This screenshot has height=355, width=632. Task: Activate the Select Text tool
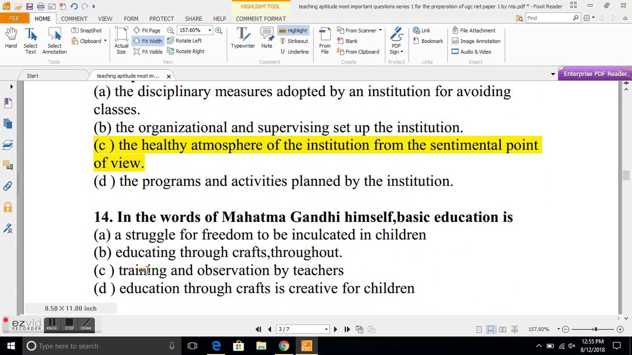[x=31, y=40]
